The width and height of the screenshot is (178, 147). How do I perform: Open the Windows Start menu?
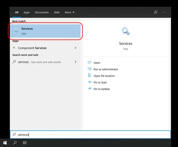(5, 143)
